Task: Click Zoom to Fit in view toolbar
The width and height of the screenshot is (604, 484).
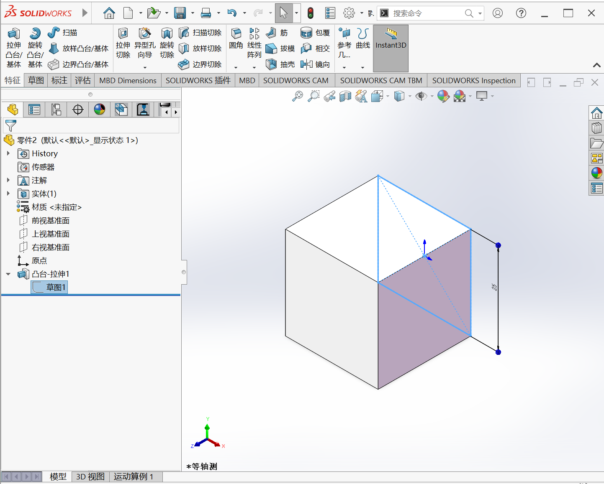Action: (x=298, y=96)
